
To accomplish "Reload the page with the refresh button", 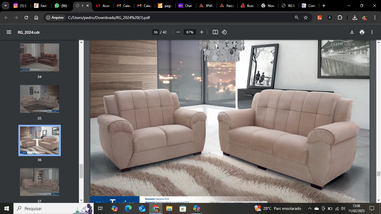I will 26,18.
